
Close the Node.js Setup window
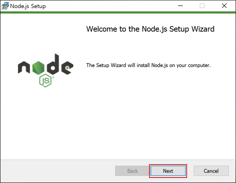(224, 6)
